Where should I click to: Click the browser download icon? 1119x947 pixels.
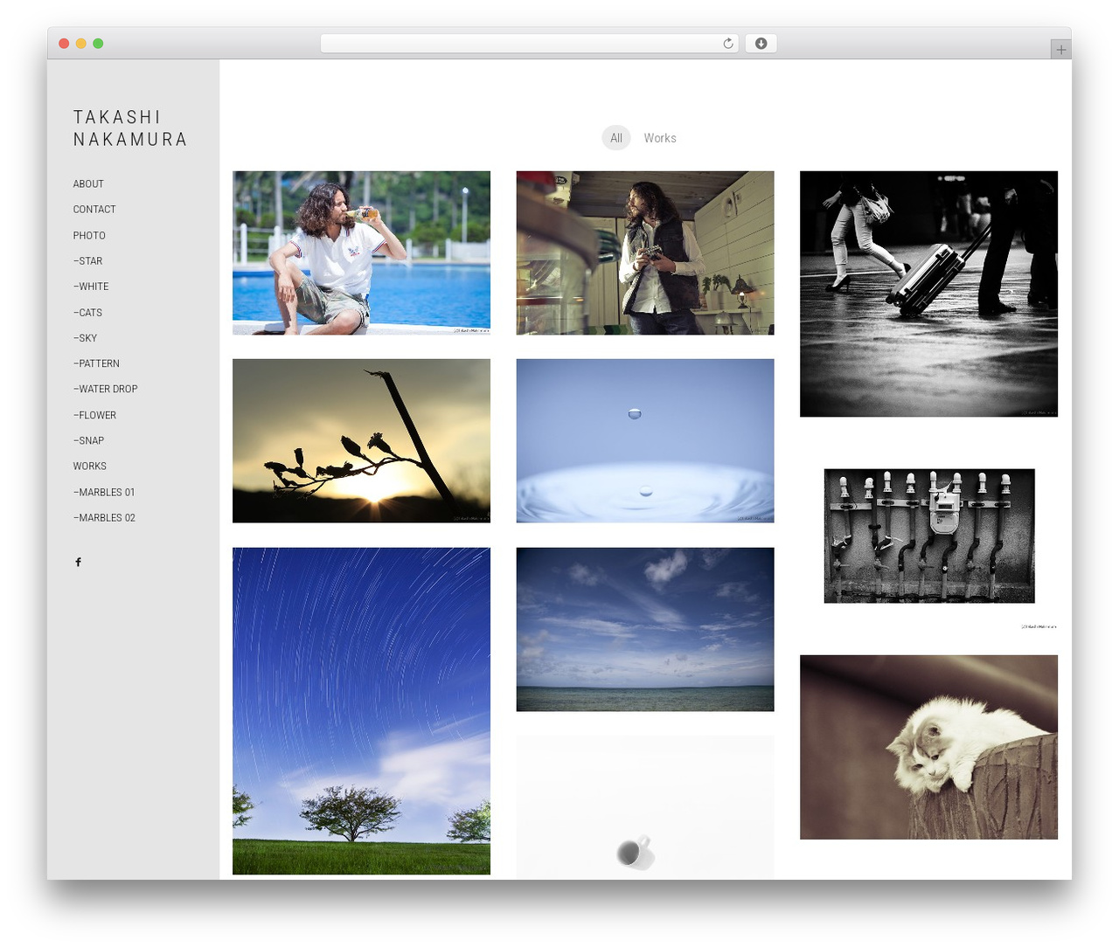pyautogui.click(x=761, y=44)
